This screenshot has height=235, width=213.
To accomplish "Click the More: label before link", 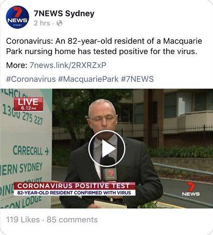I will tap(16, 65).
